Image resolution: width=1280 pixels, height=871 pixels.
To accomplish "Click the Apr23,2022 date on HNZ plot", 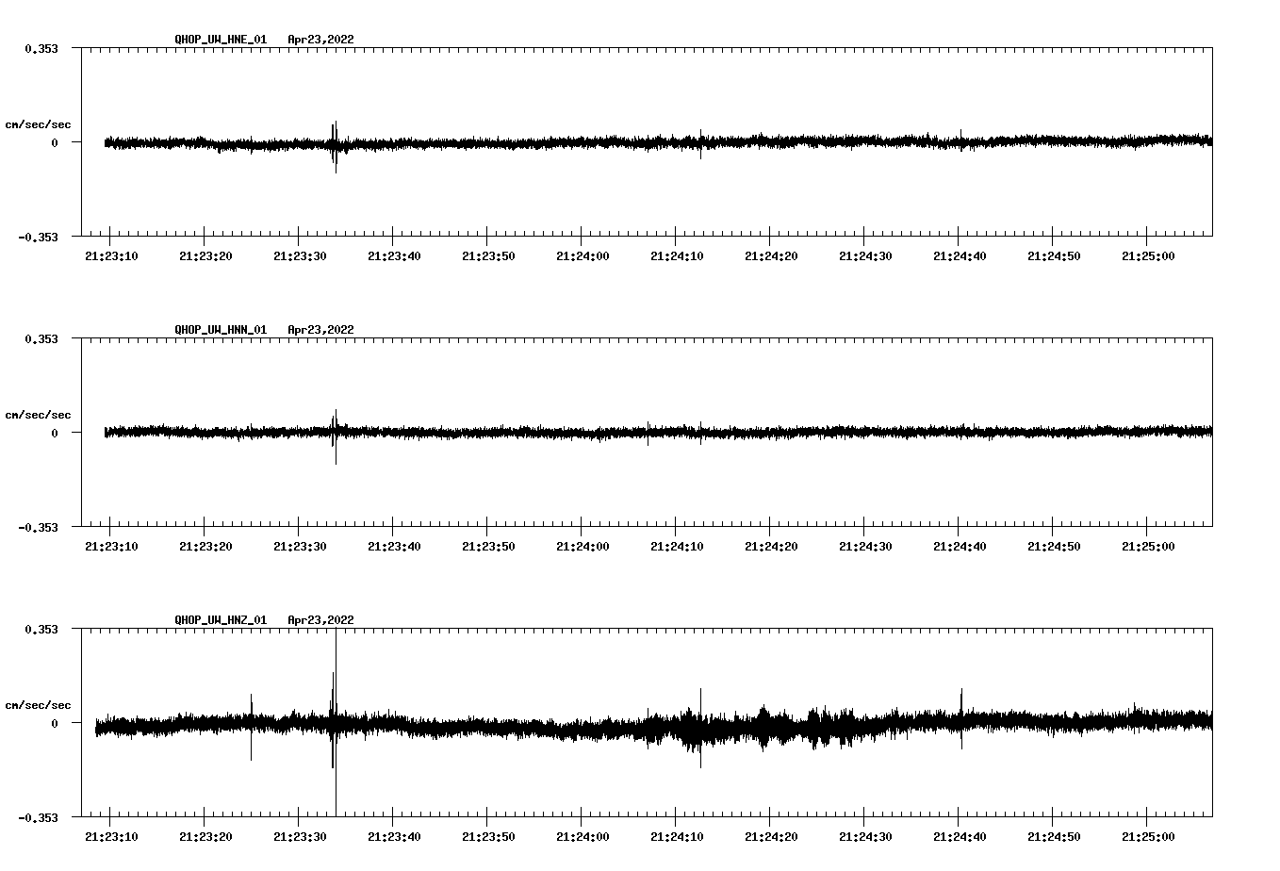I will (x=320, y=620).
